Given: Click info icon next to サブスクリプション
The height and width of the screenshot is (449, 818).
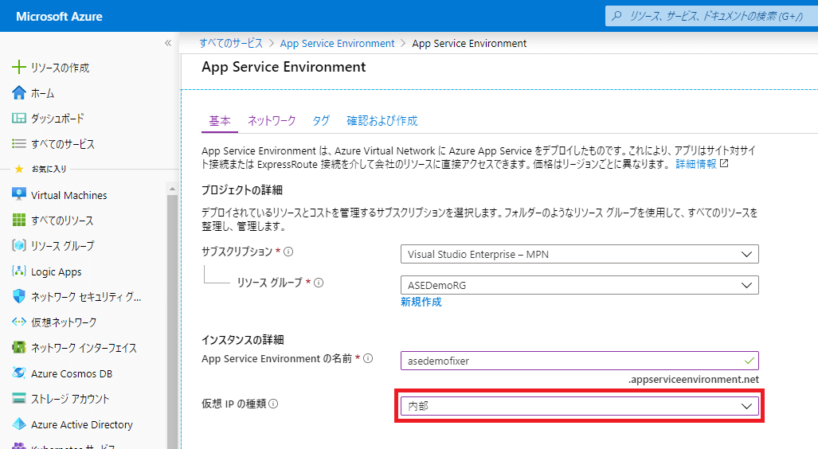Looking at the screenshot, I should (x=288, y=252).
